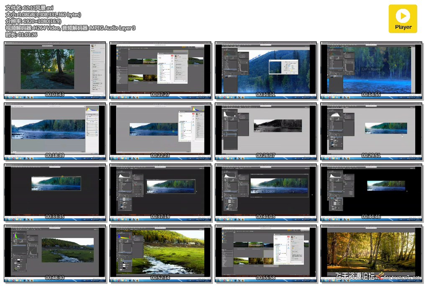Open the thumbnail at 00:07:27
The image size is (426, 286).
[x=160, y=70]
